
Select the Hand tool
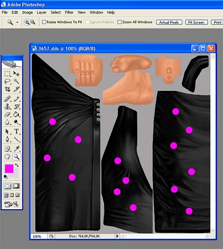click(x=7, y=157)
